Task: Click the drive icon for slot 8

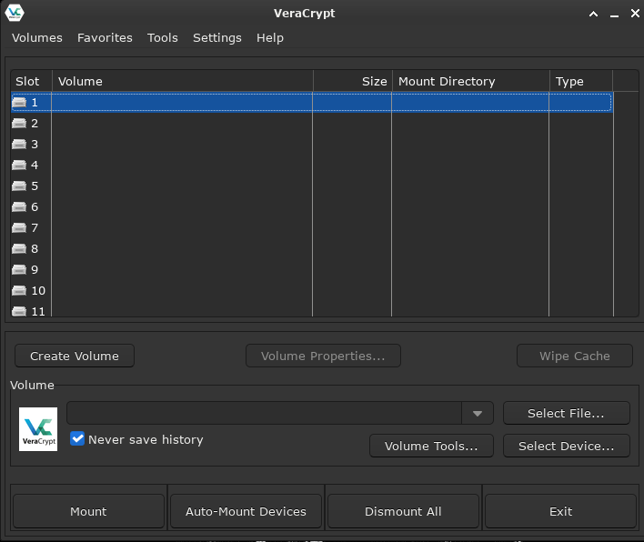Action: click(19, 249)
